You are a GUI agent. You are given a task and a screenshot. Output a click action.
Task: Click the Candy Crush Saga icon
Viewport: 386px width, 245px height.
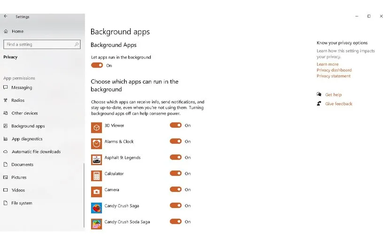(96, 207)
